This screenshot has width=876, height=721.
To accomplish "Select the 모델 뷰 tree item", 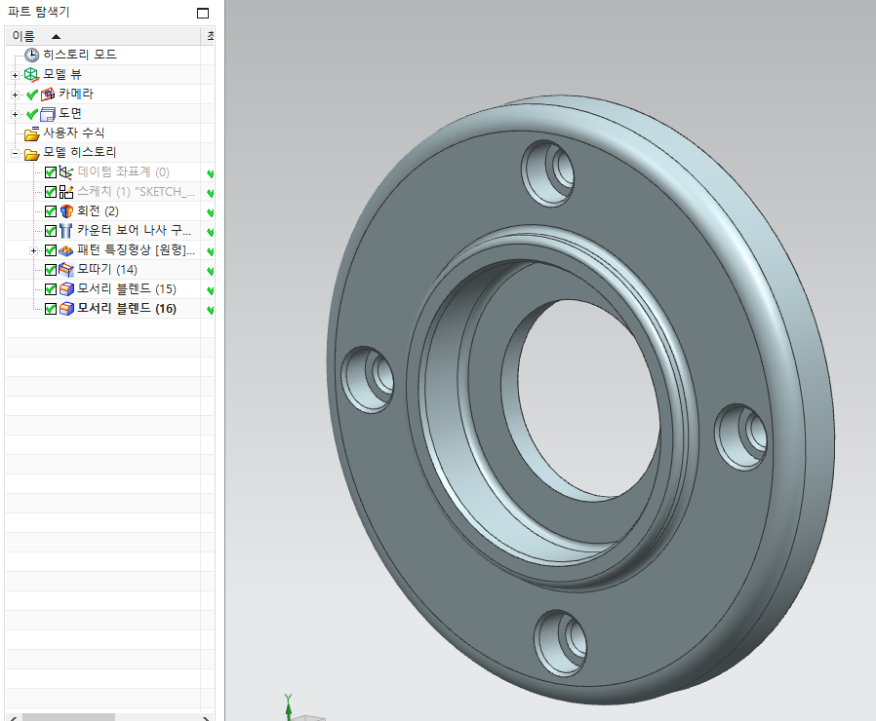I will 62,74.
